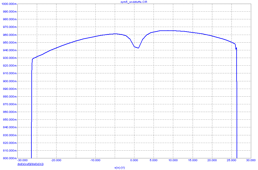Click the 970.000m y-axis value

pos(10,27)
